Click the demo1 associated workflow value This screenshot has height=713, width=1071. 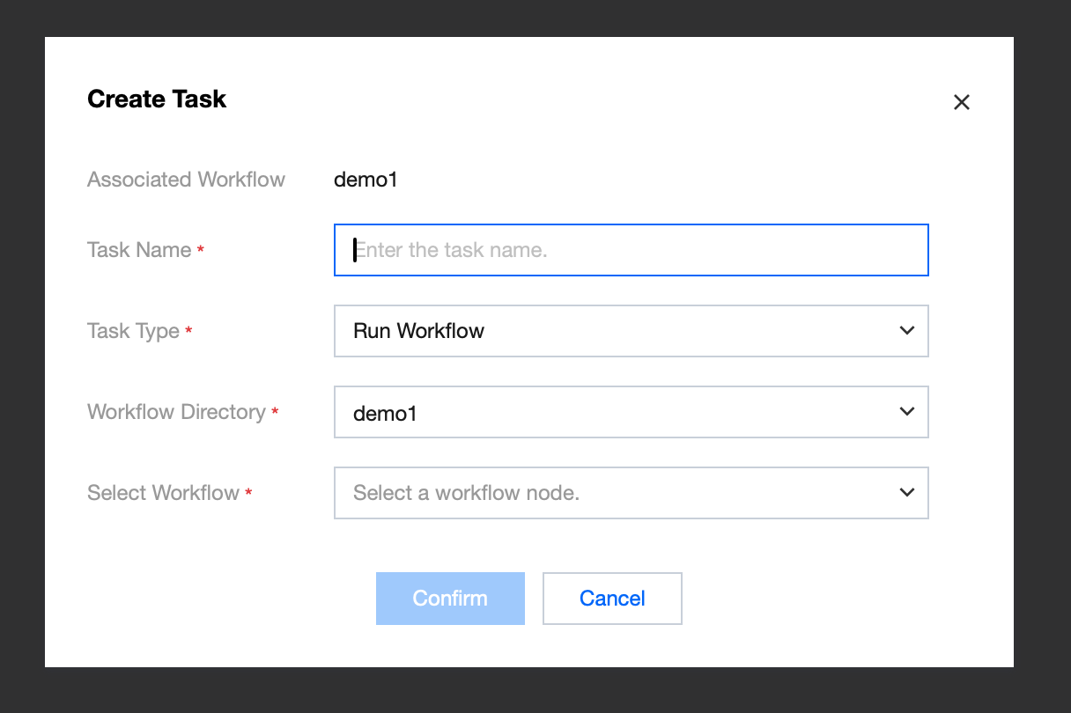click(x=366, y=180)
